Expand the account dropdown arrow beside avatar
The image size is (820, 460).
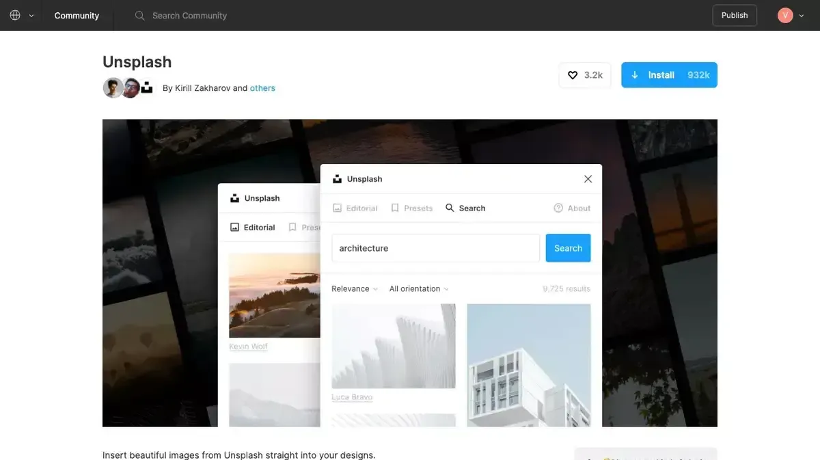tap(802, 16)
